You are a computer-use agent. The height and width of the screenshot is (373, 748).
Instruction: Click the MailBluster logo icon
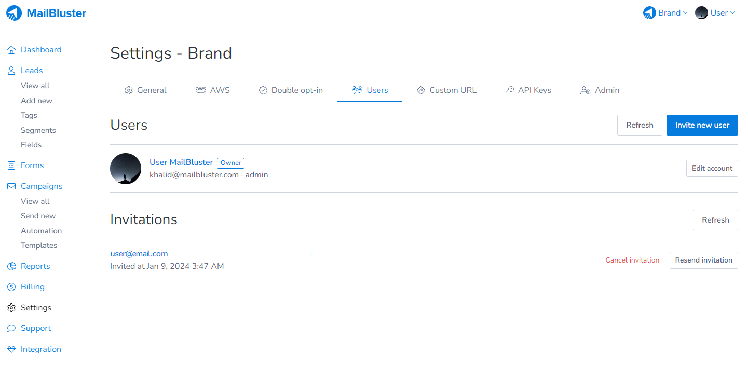coord(14,13)
